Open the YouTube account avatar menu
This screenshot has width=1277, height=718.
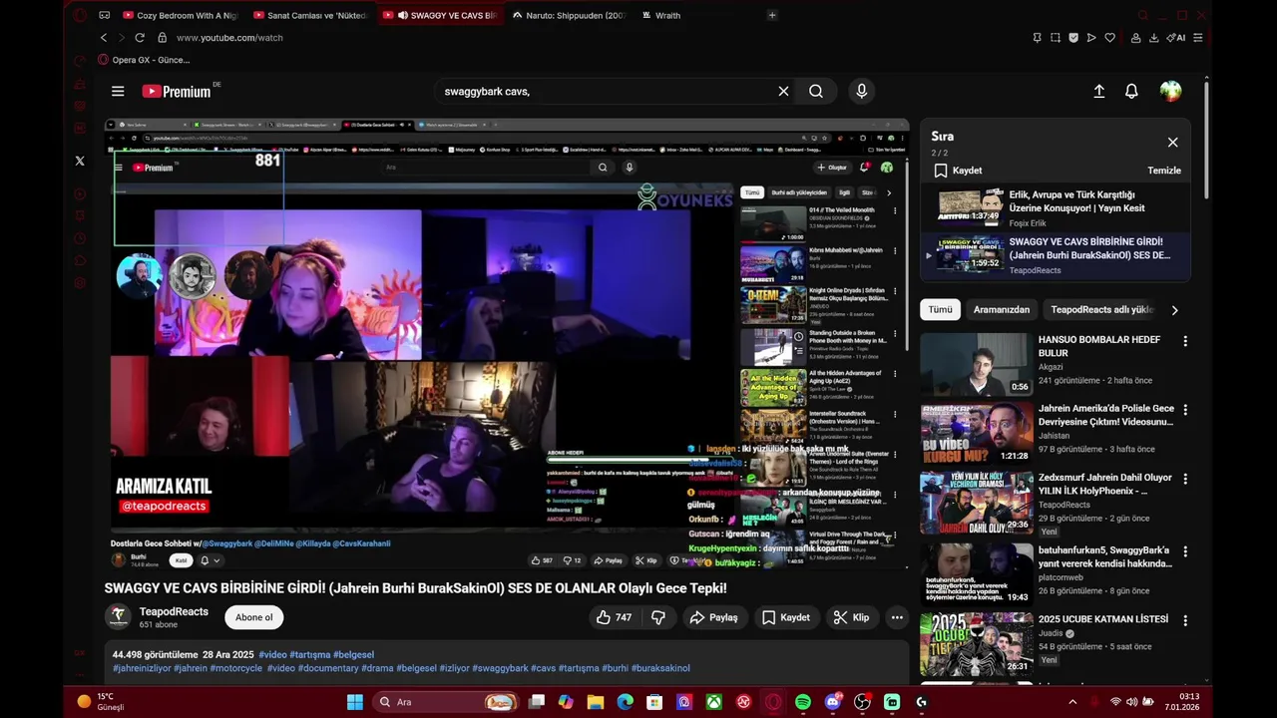click(1170, 91)
